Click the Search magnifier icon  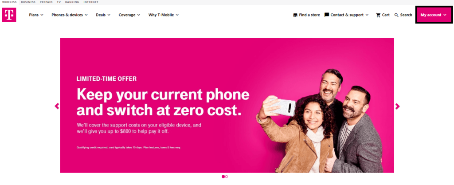[396, 15]
